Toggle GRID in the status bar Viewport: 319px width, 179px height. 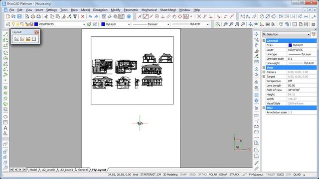192,175
